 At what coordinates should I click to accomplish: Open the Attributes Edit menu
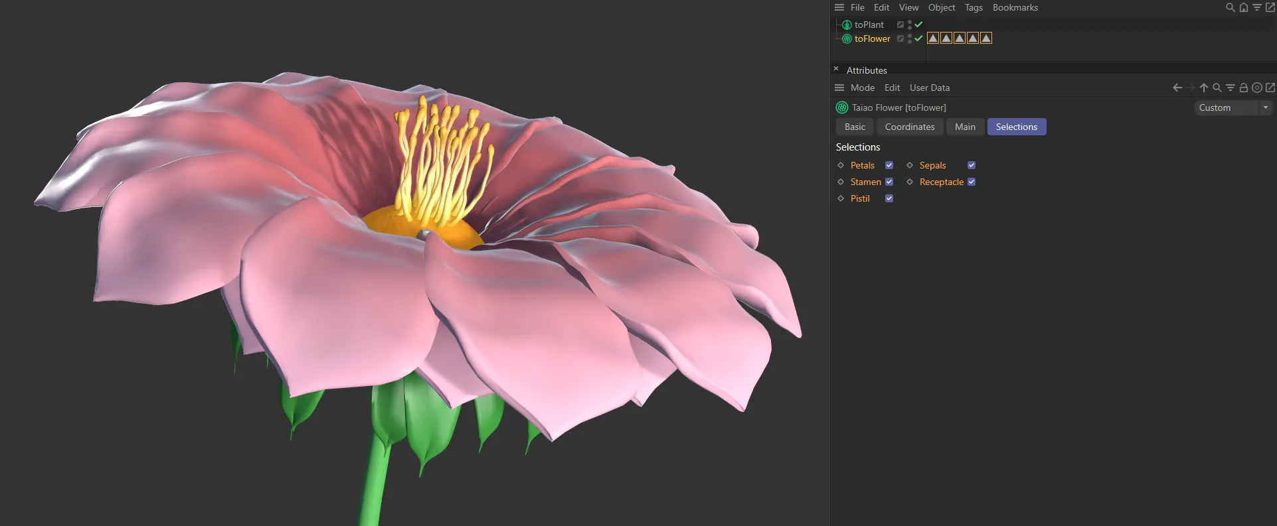coord(892,88)
